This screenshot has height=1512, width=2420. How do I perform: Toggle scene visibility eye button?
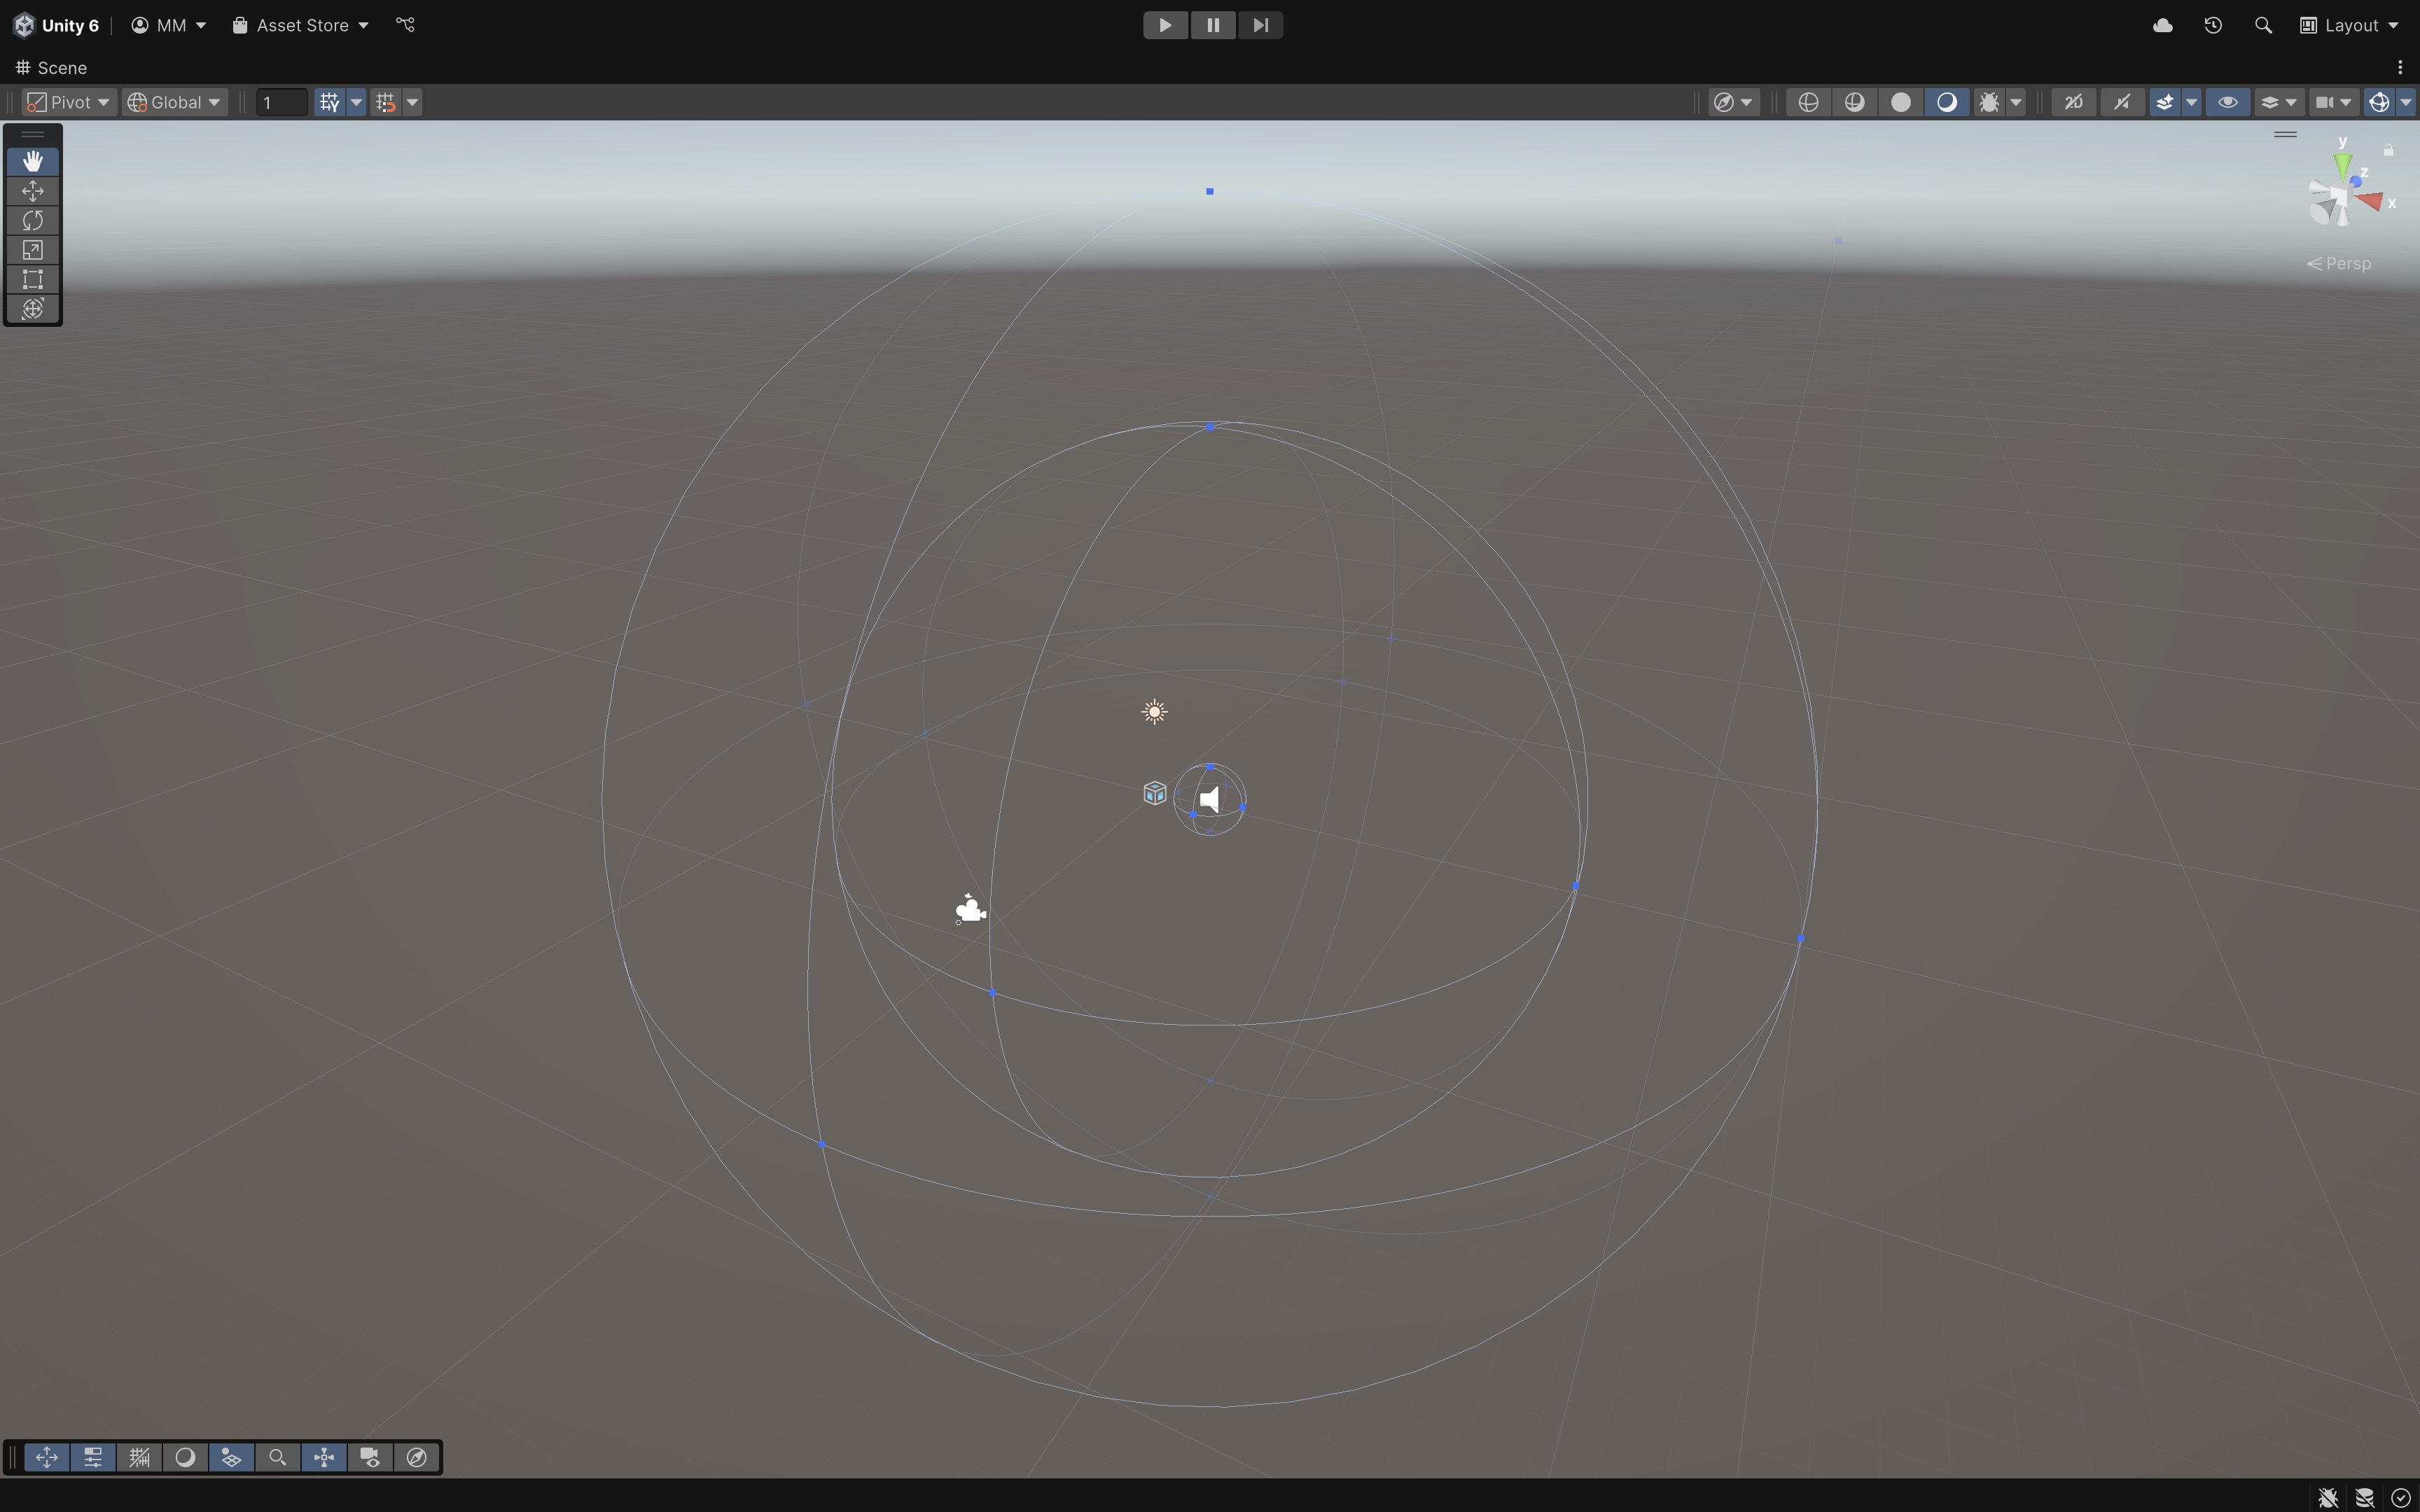click(2228, 102)
